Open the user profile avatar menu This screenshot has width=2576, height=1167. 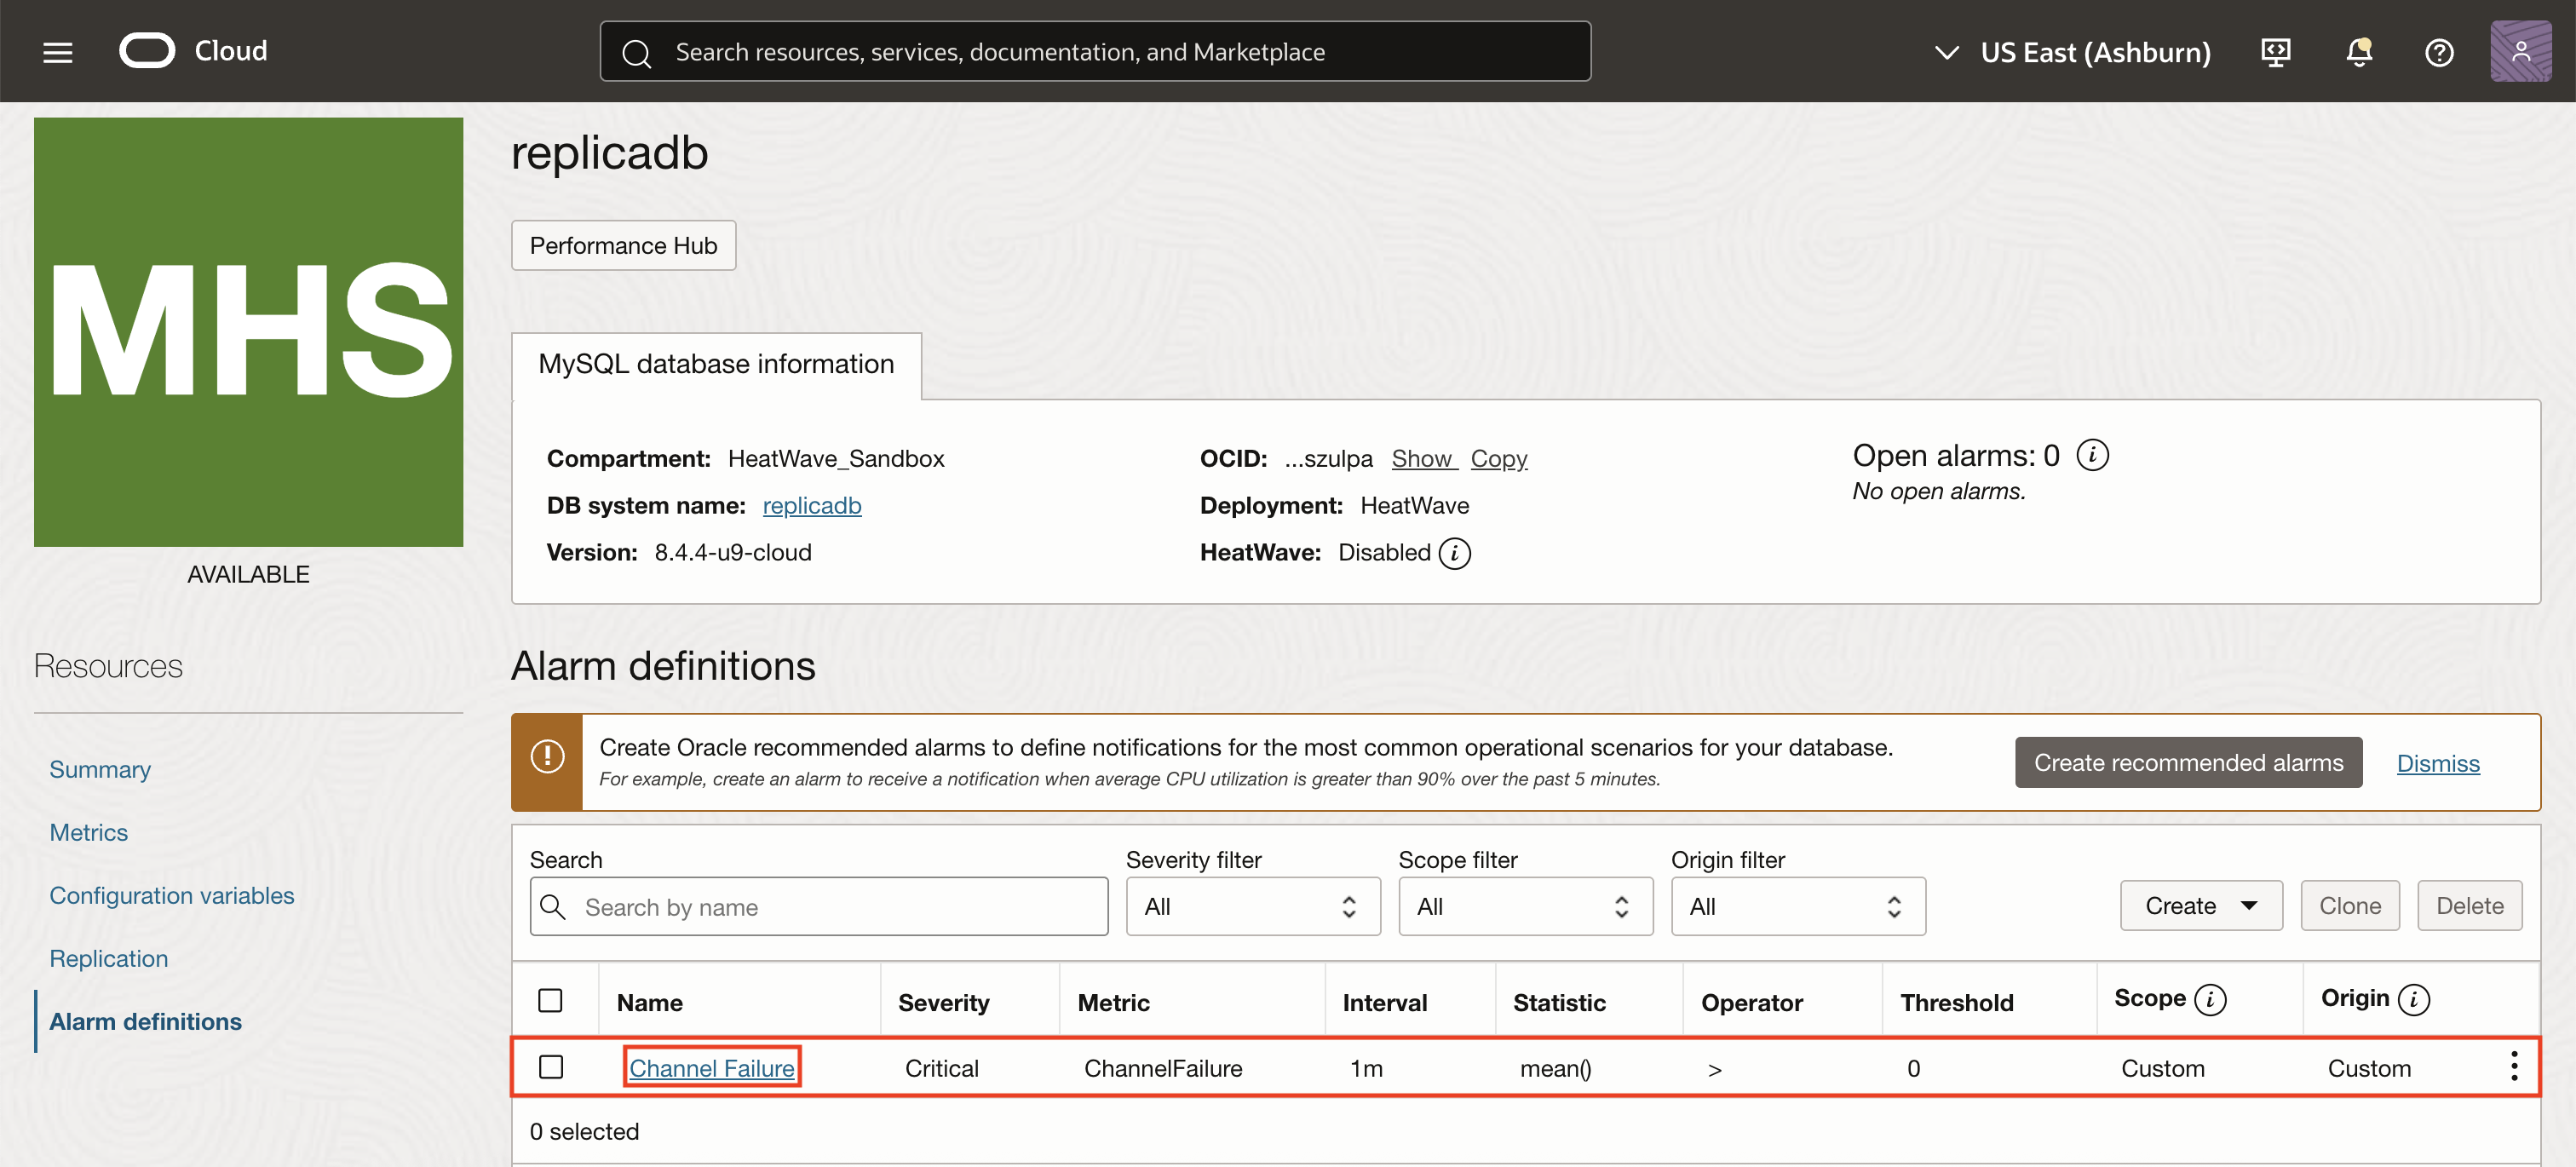2521,51
